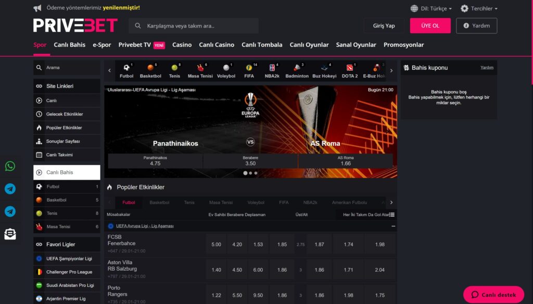Open the Dil: Türkçe language dropdown
Screen dimensions: 533x304
pos(431,8)
